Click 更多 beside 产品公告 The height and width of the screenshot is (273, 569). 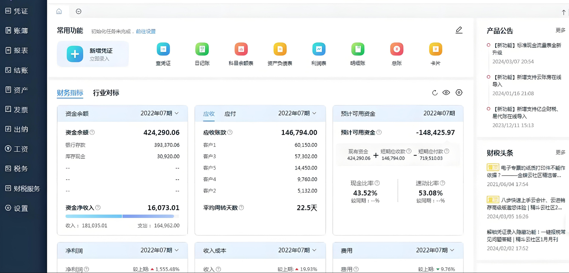[561, 30]
